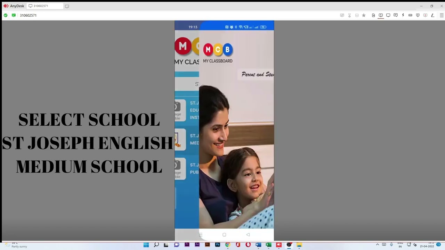Tap the Android back triangle button
Screen dimensions: 445x250
[x=248, y=235]
